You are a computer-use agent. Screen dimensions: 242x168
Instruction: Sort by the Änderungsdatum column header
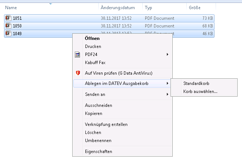(118, 8)
